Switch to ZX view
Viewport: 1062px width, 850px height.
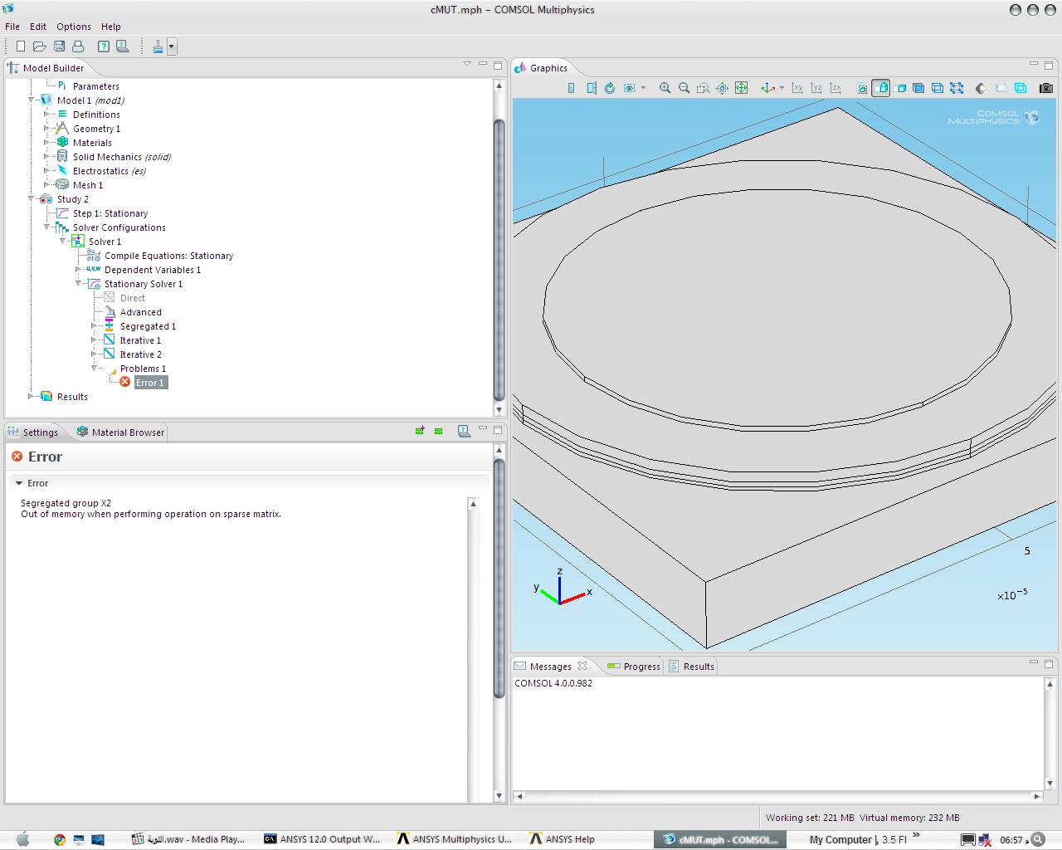pyautogui.click(x=835, y=88)
